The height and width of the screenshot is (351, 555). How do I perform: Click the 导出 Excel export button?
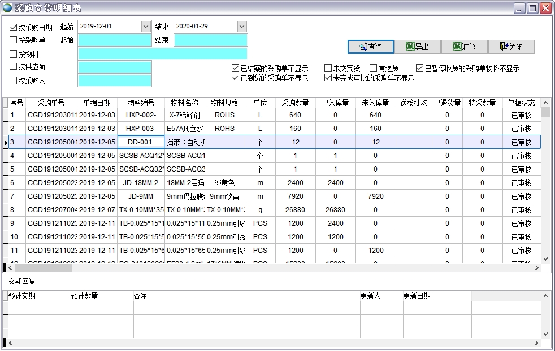coord(417,47)
